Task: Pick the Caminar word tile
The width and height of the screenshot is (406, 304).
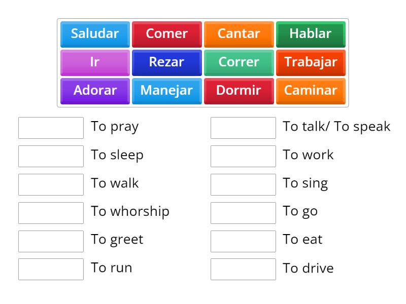Action: 311,91
